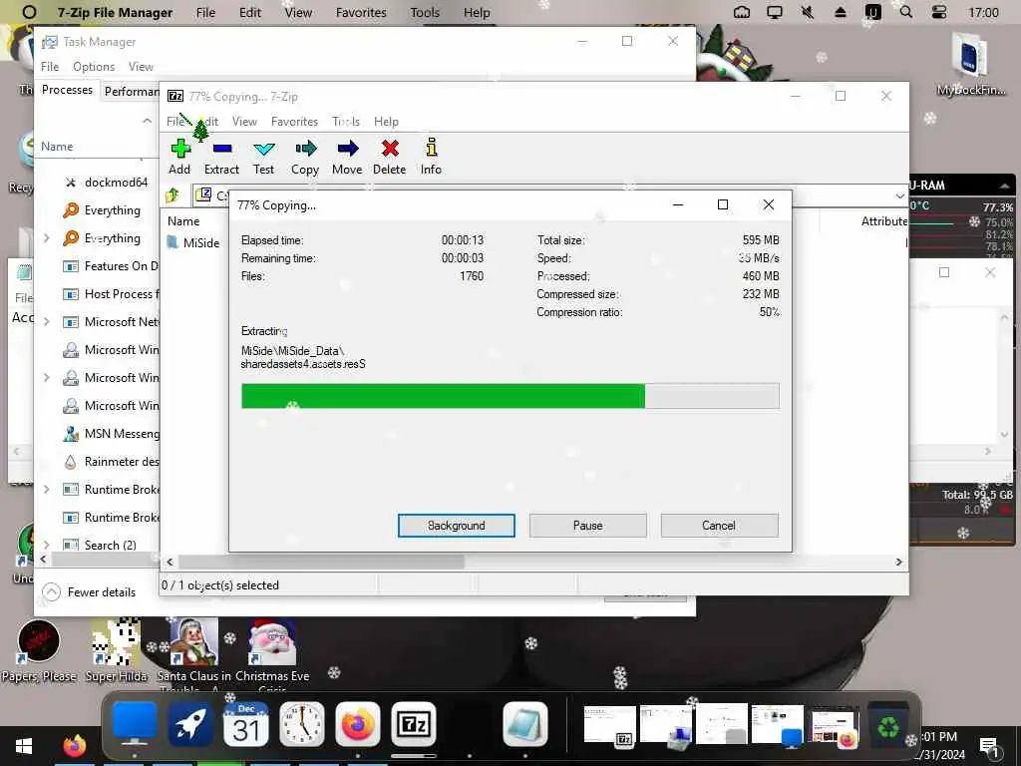Screen dimensions: 1021x766
Task: Click the up-folder icon beside the address bar
Action: tap(172, 194)
